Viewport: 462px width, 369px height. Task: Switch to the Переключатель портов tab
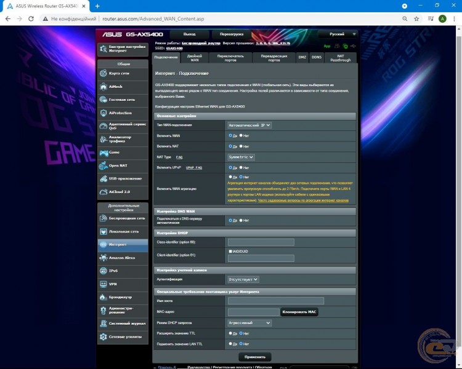230,58
